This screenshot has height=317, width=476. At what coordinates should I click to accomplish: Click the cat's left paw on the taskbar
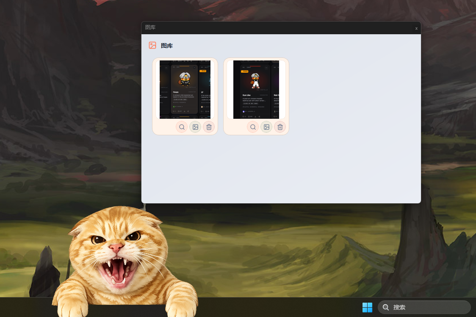[x=70, y=308]
